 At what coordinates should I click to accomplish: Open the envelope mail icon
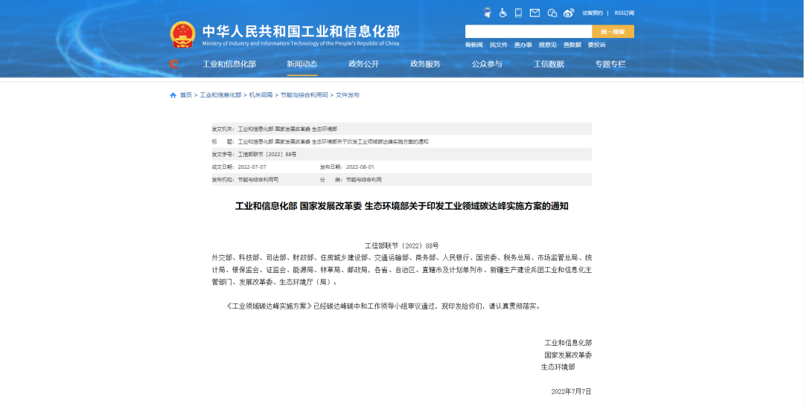[x=535, y=13]
